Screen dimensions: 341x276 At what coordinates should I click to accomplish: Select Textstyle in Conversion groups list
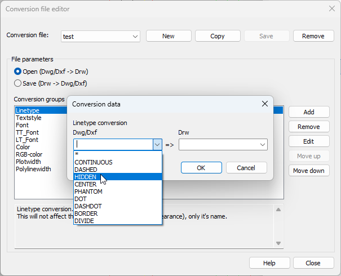pos(28,118)
